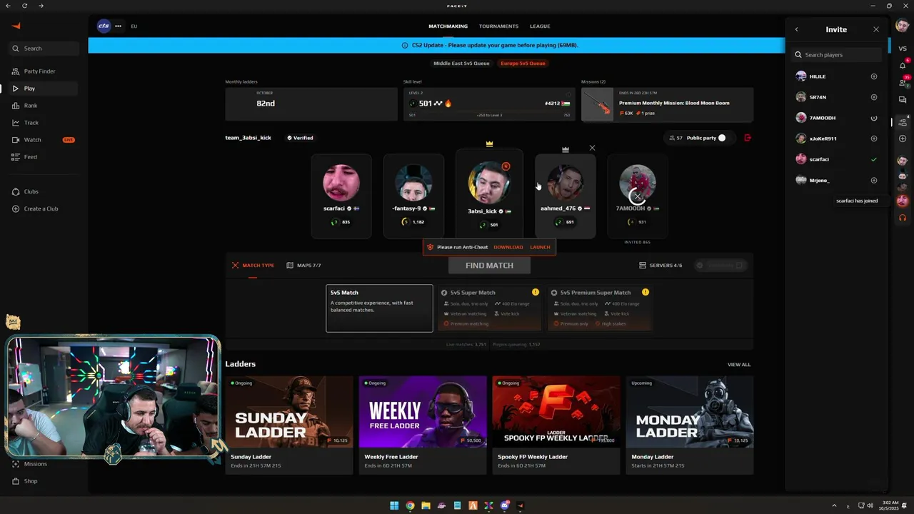Screen dimensions: 914x514
Task: Open Premium Monthly Mission Blood Moon Boom
Action: pyautogui.click(x=667, y=104)
